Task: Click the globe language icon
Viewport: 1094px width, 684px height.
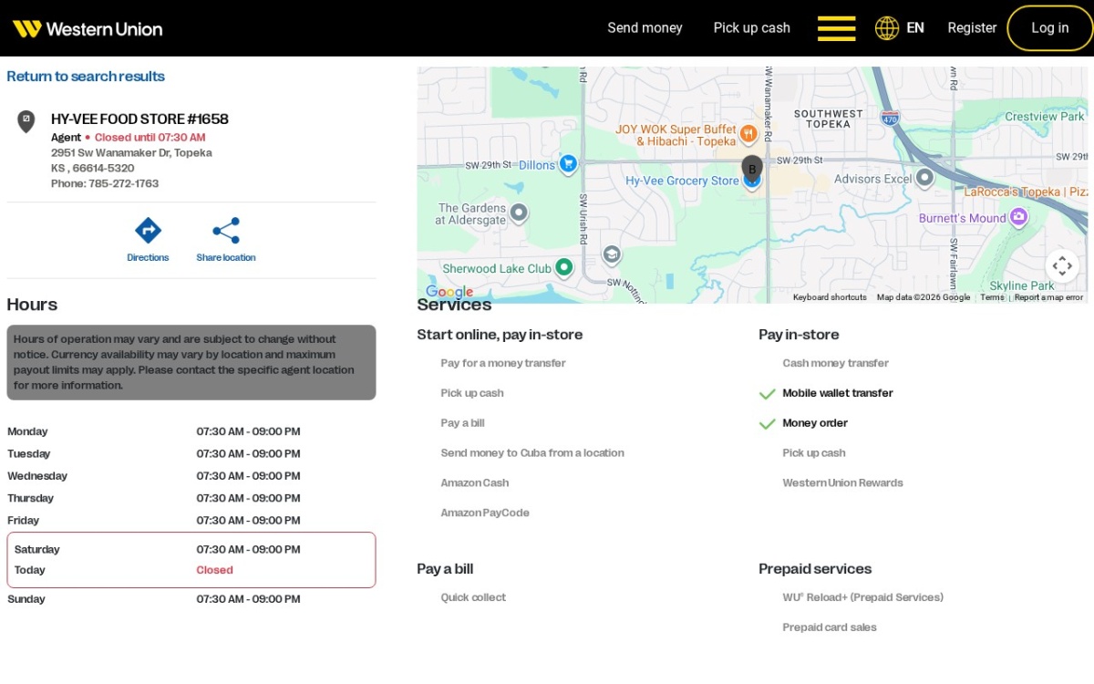Action: click(887, 28)
